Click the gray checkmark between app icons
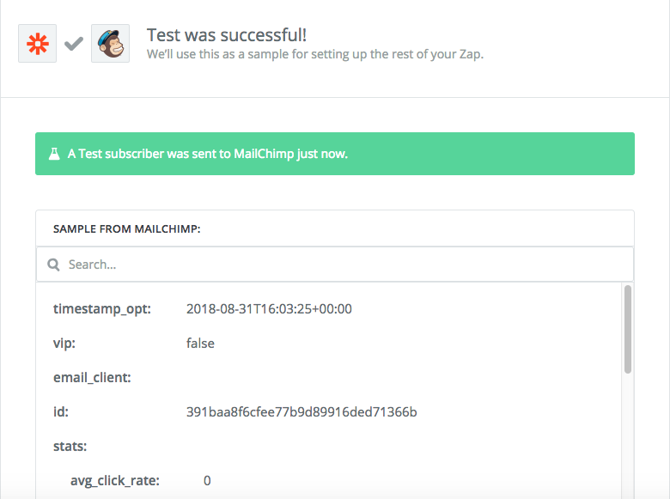Image resolution: width=670 pixels, height=499 pixels. 74,43
